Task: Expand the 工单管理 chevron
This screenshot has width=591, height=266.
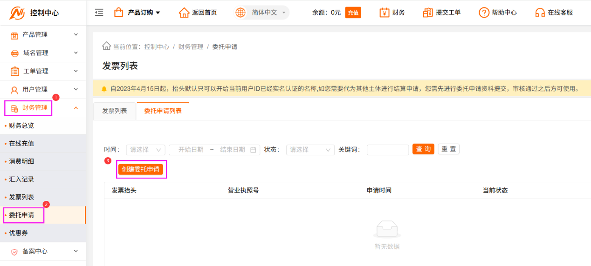Action: click(x=76, y=71)
